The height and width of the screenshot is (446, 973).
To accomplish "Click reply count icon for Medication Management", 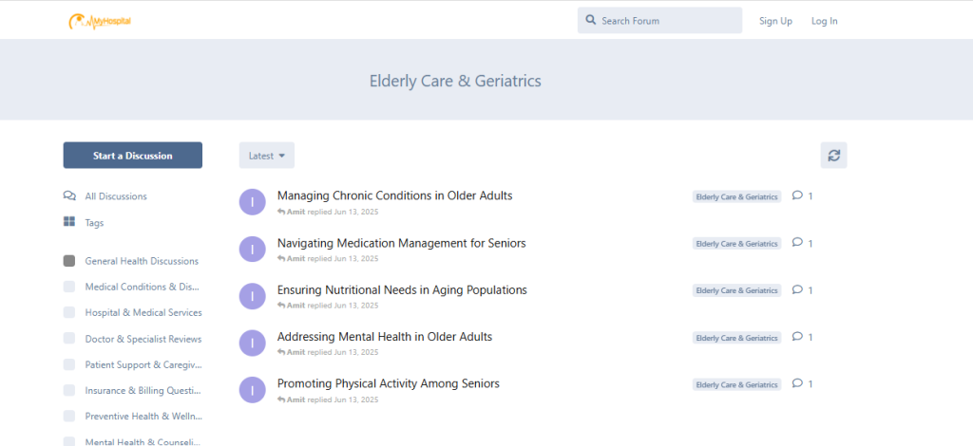I will [797, 242].
